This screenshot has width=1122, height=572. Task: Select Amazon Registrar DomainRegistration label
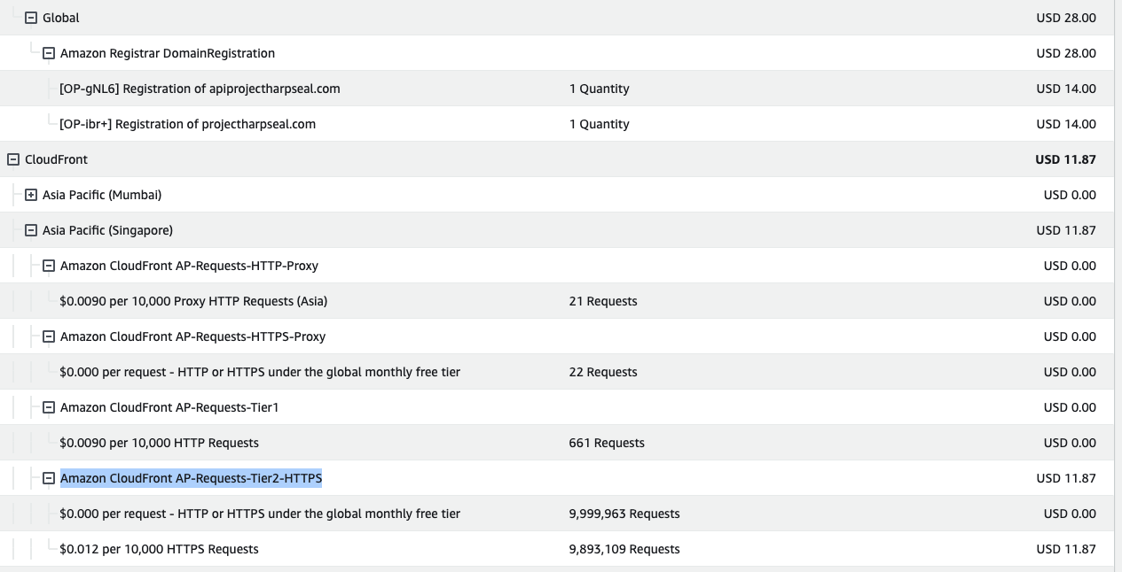tap(168, 53)
